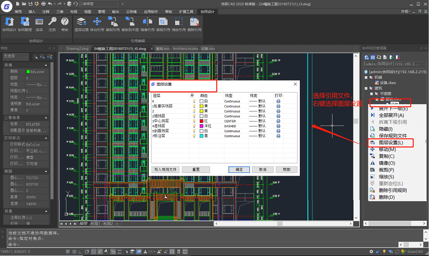Click the Redo arrow icon
Screen dimensions: 429x256
click(x=59, y=4)
